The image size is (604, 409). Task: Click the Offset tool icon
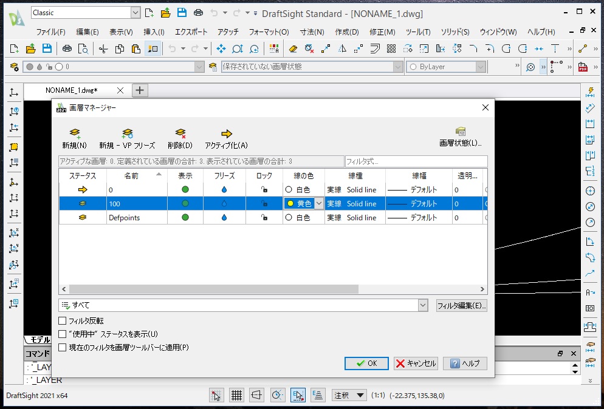click(375, 49)
